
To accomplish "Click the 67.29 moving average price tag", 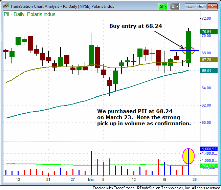I will [x=206, y=60].
